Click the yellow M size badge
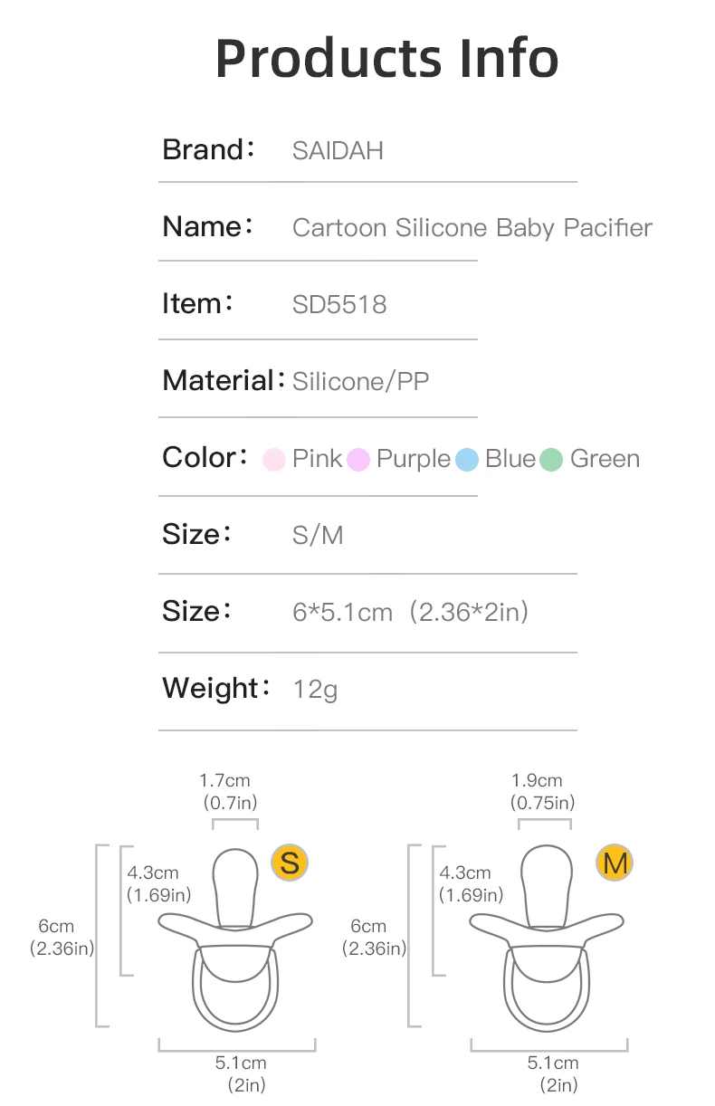This screenshot has width=715, height=1106. (x=615, y=863)
